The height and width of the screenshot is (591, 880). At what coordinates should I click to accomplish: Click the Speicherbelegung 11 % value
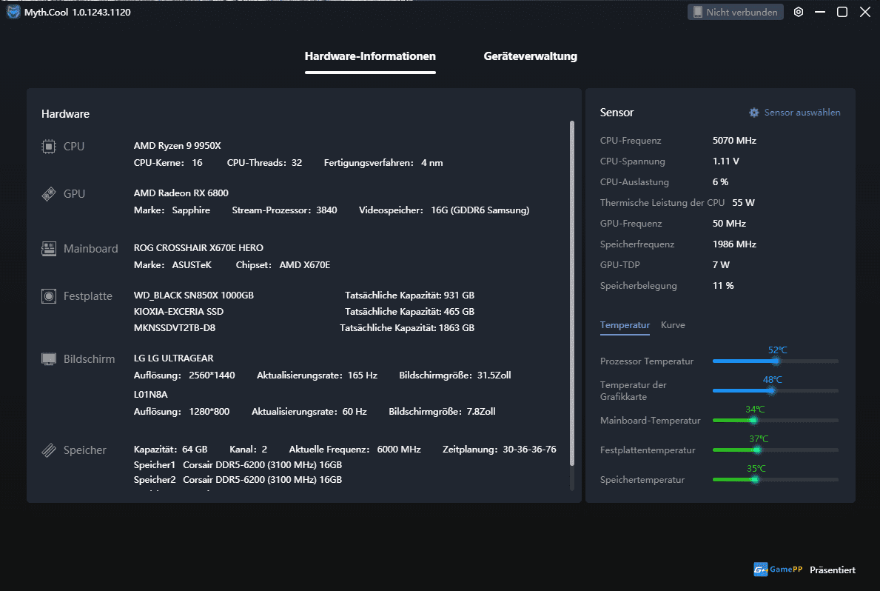click(x=723, y=285)
